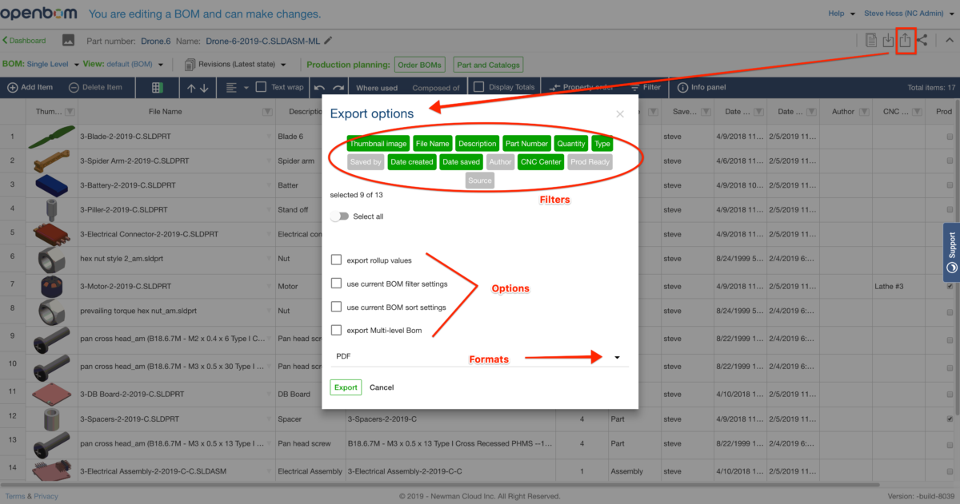
Task: Toggle the Part Number filter chip
Action: click(x=527, y=144)
